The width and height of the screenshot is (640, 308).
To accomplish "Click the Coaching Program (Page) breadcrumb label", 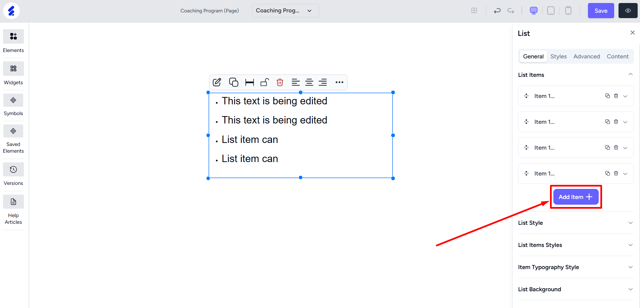I will click(x=210, y=11).
